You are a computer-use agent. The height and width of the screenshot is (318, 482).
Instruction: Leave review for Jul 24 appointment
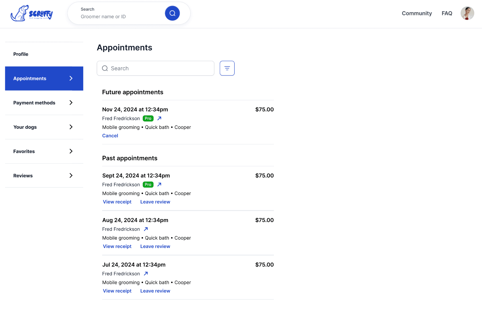pyautogui.click(x=155, y=291)
